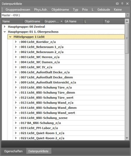Expand 009 Licht_Aufenthalt Untersicht_e/a

(x=16, y=83)
